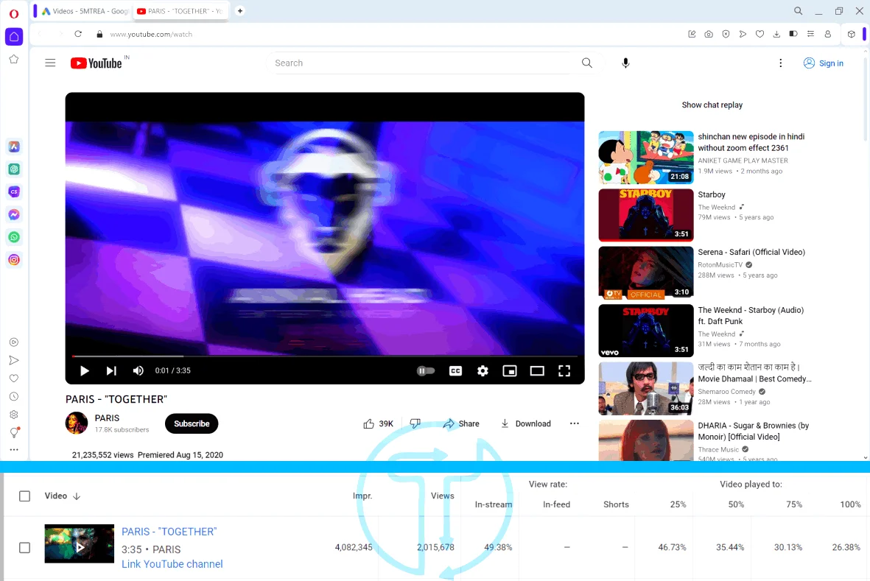Open ChatGPT in Opera sidebar
This screenshot has height=581, width=870.
tap(14, 169)
